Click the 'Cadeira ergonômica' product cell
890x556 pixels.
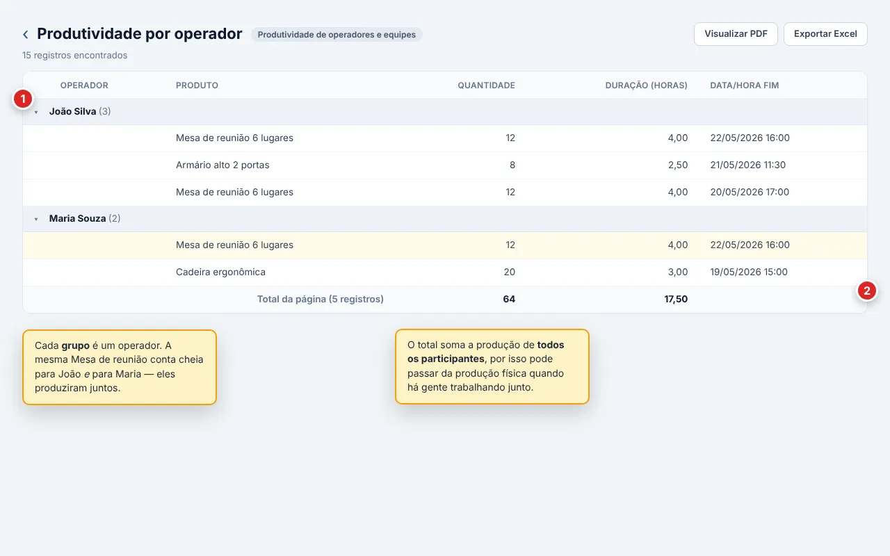[220, 272]
